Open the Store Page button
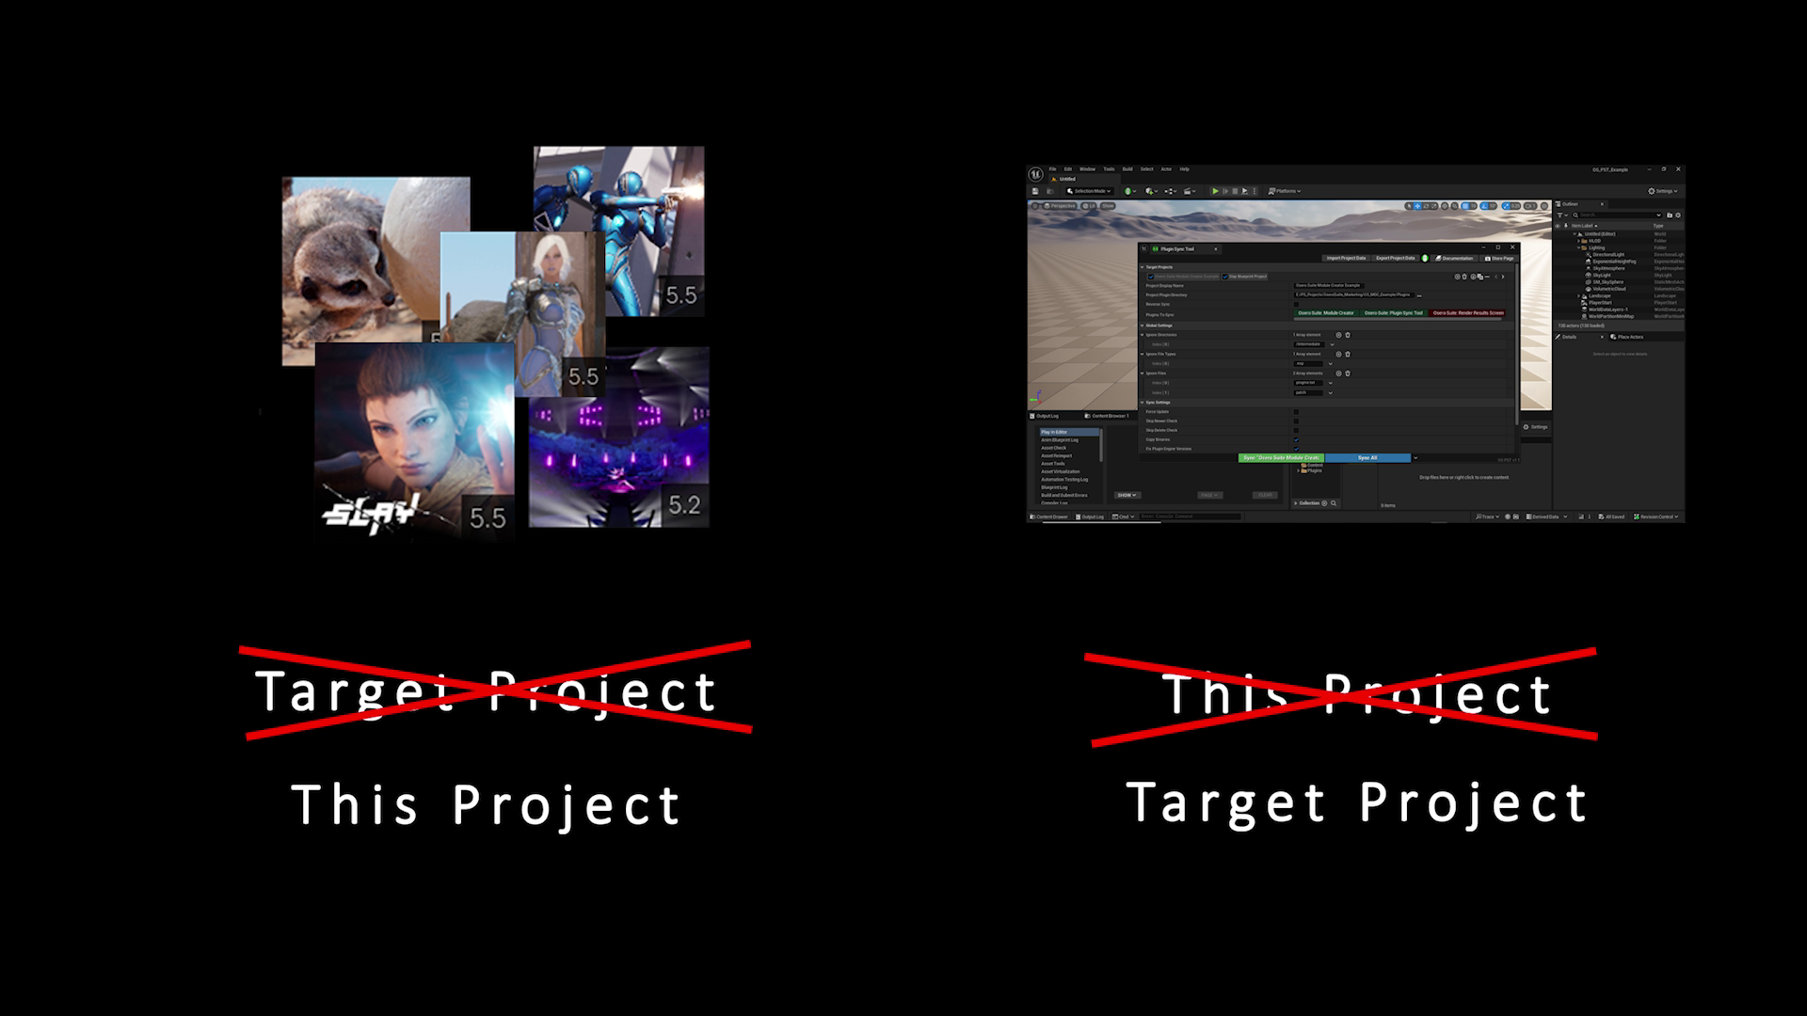 pyautogui.click(x=1500, y=259)
